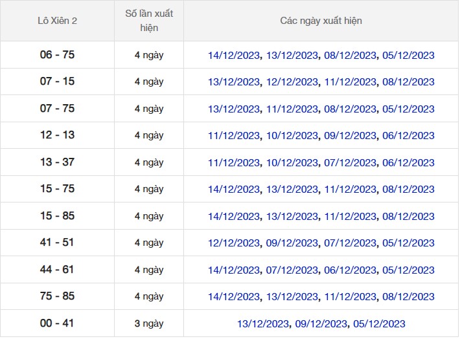Select the 44 - 61 pair cell
The height and width of the screenshot is (339, 460).
tap(57, 270)
